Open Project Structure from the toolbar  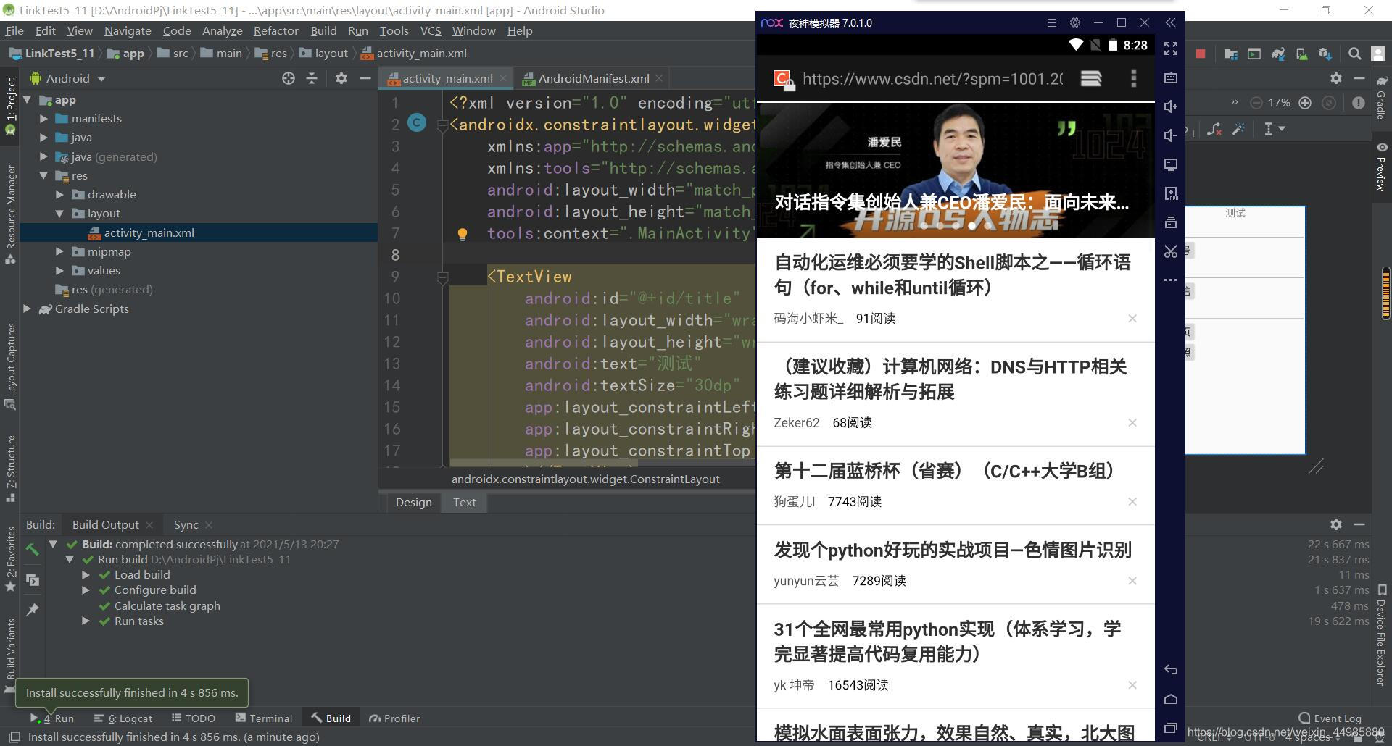coord(1230,54)
